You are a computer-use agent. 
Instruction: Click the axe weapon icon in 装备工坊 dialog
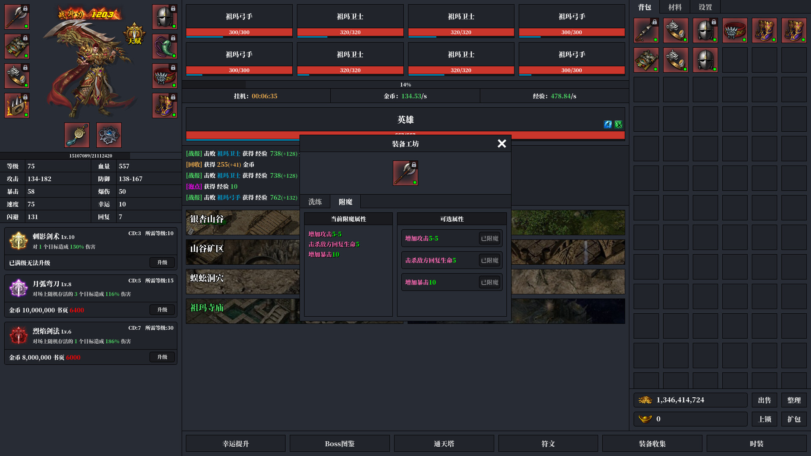405,173
